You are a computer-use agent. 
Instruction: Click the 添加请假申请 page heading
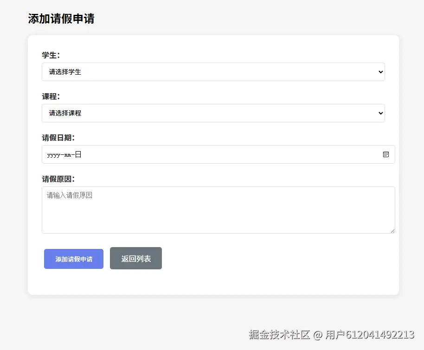coord(61,19)
